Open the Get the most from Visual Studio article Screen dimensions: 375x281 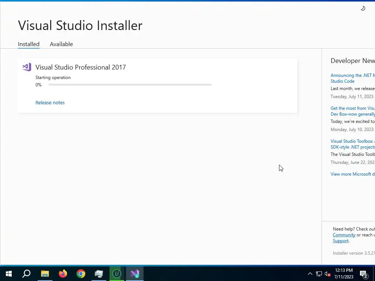click(x=353, y=111)
